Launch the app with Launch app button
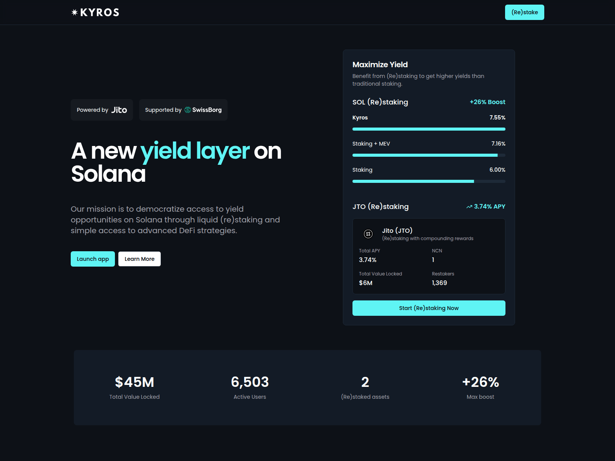This screenshot has width=615, height=461. (93, 259)
